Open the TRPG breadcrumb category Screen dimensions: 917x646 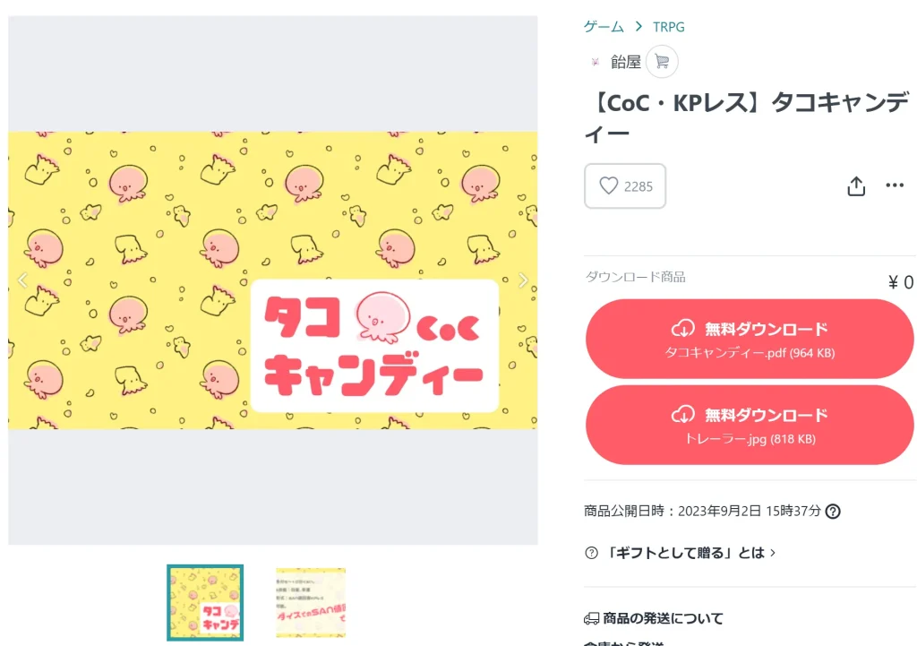[668, 27]
